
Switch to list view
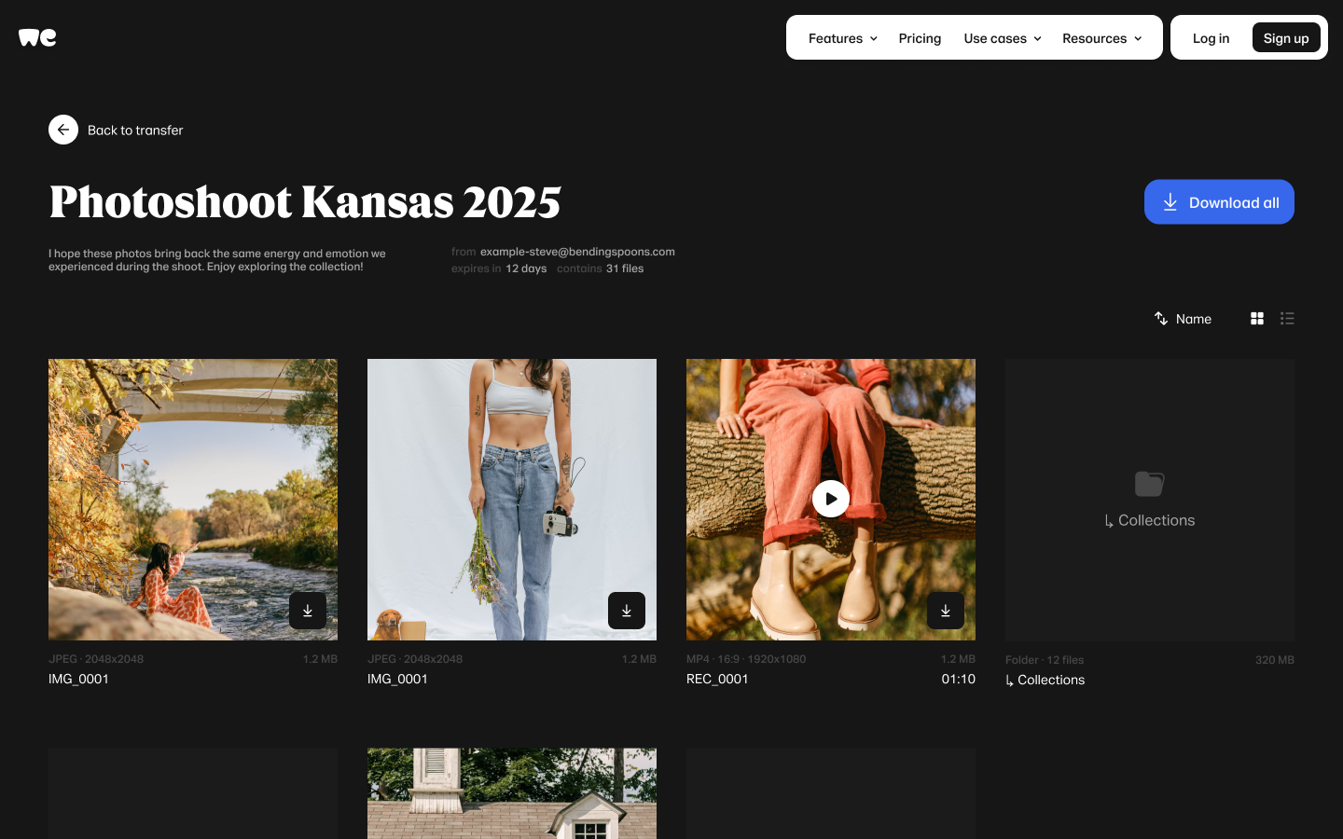1287,319
